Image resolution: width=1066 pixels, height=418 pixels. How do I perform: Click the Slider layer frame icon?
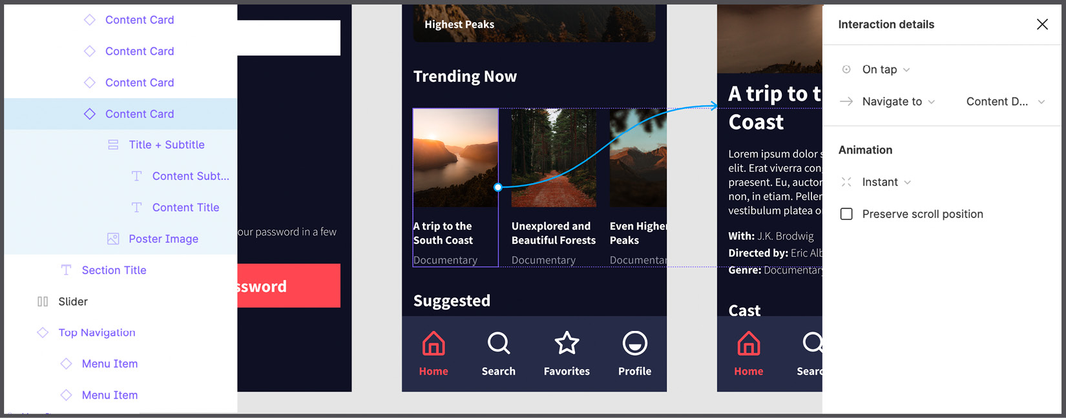(x=43, y=301)
